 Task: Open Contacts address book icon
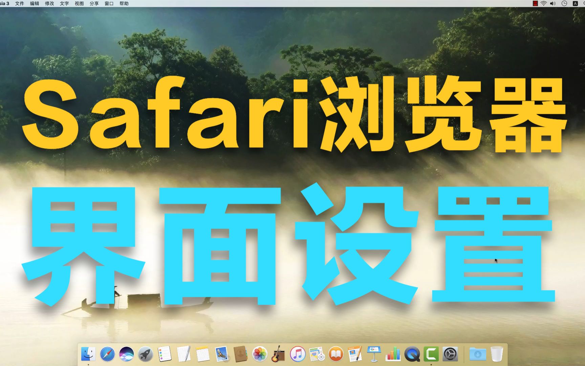(241, 354)
